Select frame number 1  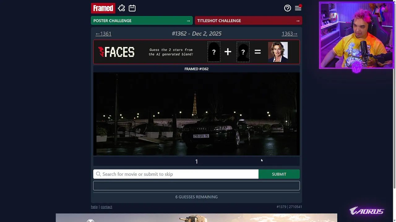(196, 162)
